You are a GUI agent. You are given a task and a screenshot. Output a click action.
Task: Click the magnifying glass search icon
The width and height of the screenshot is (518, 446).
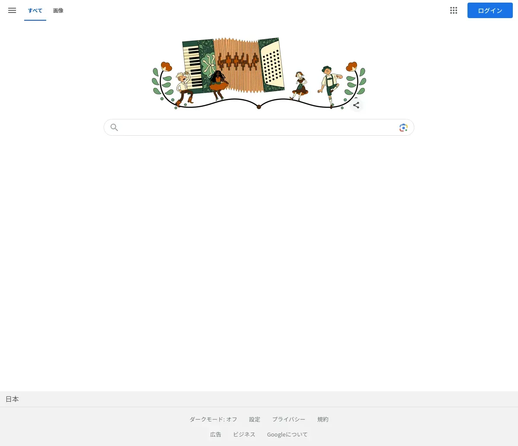(114, 128)
